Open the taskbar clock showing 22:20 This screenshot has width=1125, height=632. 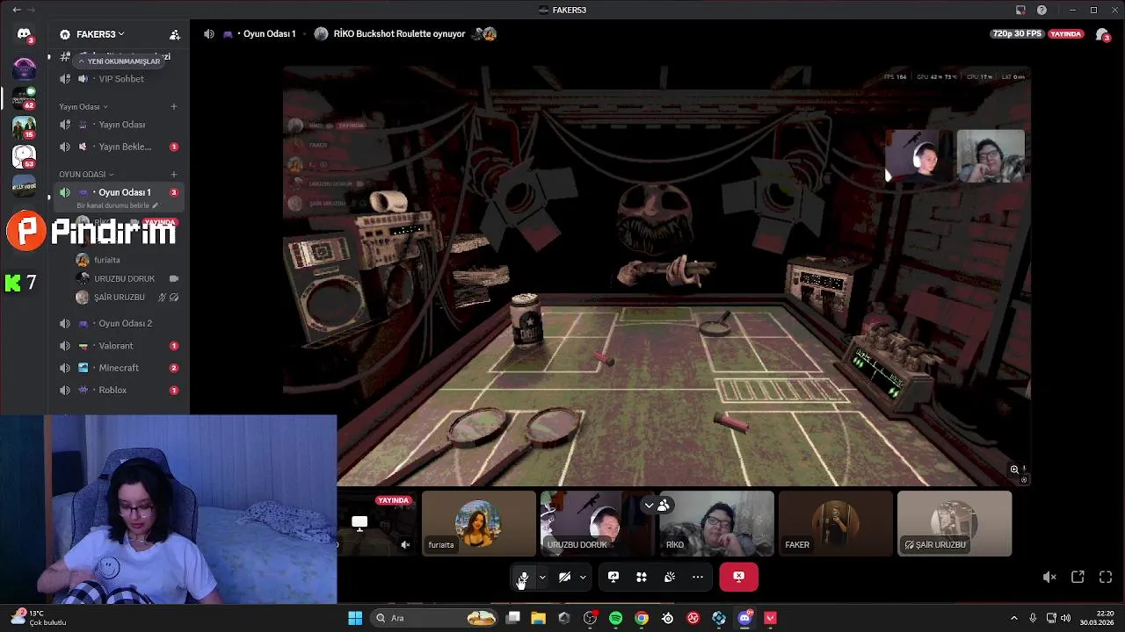1097,618
